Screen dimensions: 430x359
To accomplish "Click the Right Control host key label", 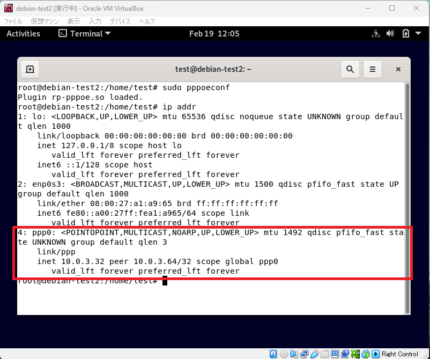I will coord(399,354).
